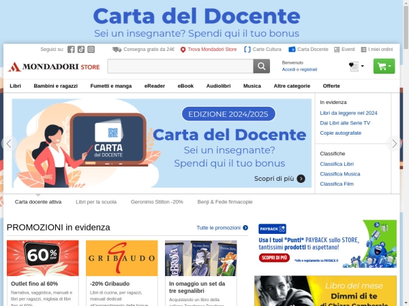Open Classifica Film link
409x306 pixels.
tap(337, 184)
